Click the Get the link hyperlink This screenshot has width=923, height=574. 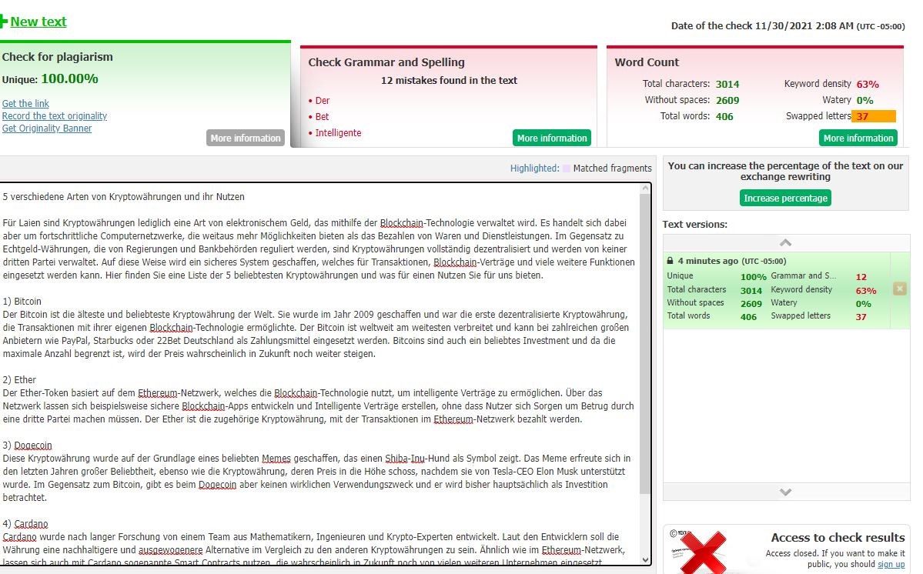coord(25,104)
